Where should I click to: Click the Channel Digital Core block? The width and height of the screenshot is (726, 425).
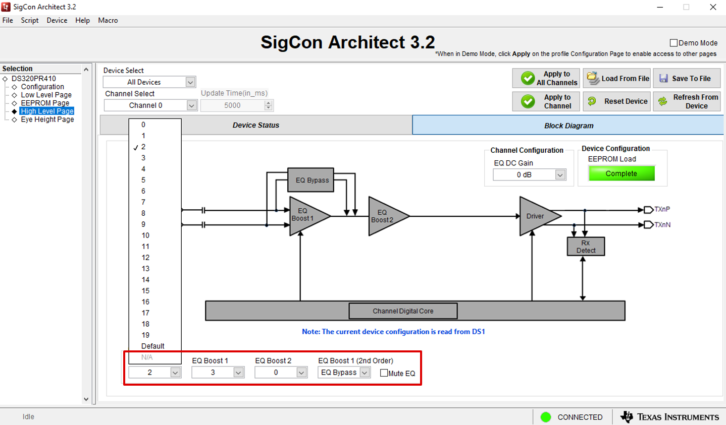click(403, 311)
